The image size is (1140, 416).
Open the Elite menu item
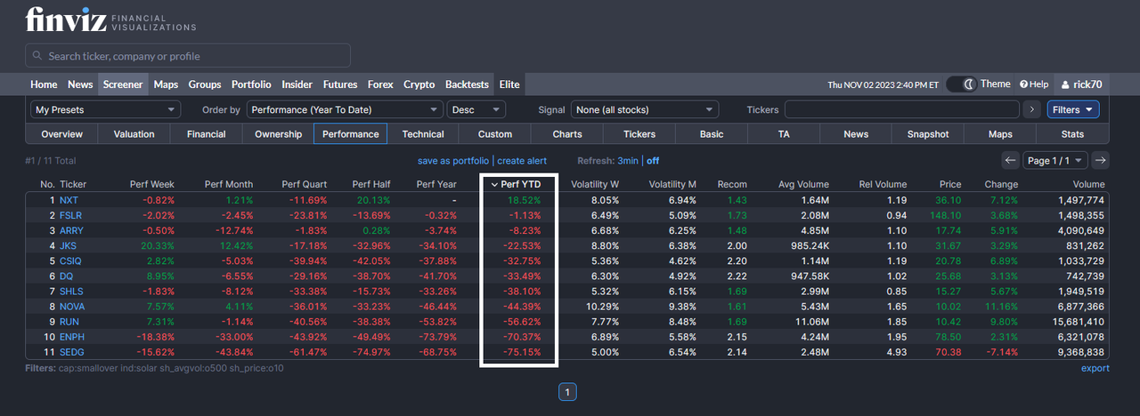[509, 84]
